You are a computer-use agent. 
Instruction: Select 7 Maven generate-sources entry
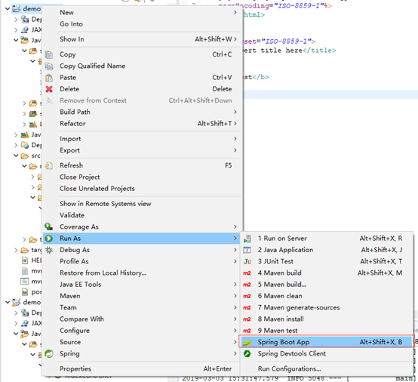pos(327,307)
